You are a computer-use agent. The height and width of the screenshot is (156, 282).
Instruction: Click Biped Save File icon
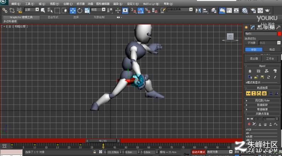coord(262,77)
